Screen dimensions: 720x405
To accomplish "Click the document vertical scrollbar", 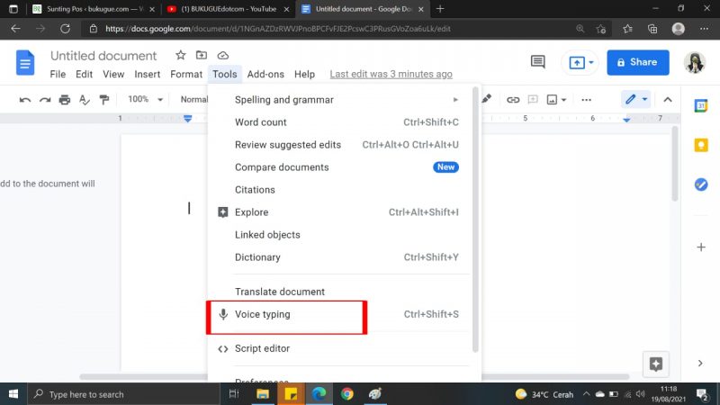I will coord(674,164).
